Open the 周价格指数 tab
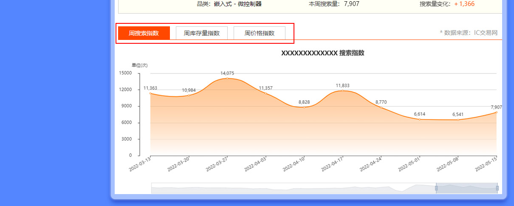 coord(260,33)
